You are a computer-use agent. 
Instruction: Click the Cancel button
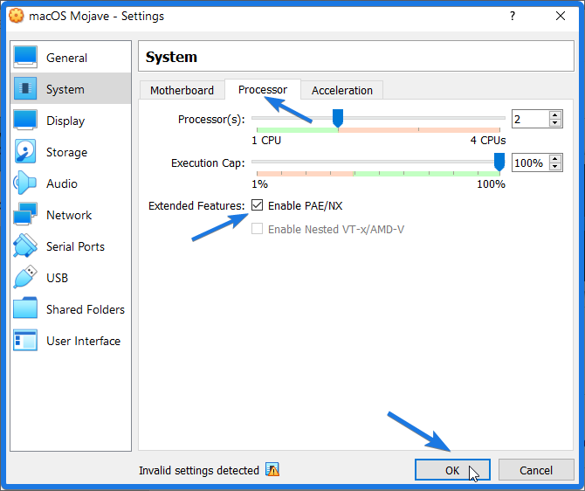[536, 470]
